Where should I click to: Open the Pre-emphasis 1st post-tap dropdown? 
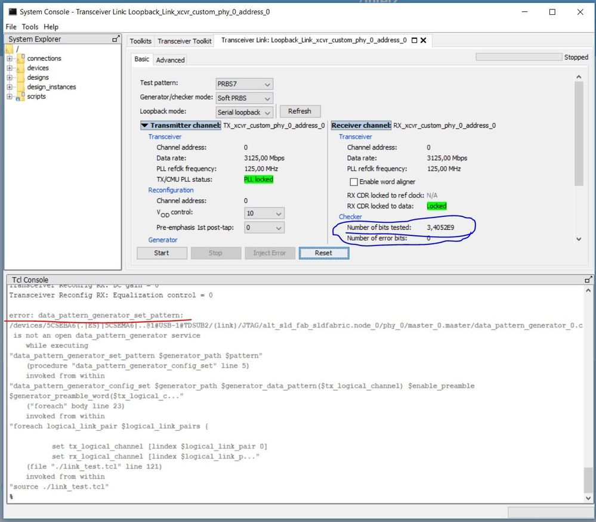(x=264, y=228)
